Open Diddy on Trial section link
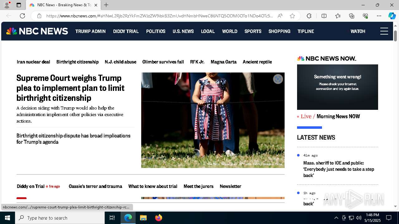Screen dimensions: 399x224 [31, 186]
